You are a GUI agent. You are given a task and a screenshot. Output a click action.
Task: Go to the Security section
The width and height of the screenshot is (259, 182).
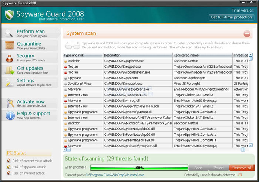(x=30, y=58)
